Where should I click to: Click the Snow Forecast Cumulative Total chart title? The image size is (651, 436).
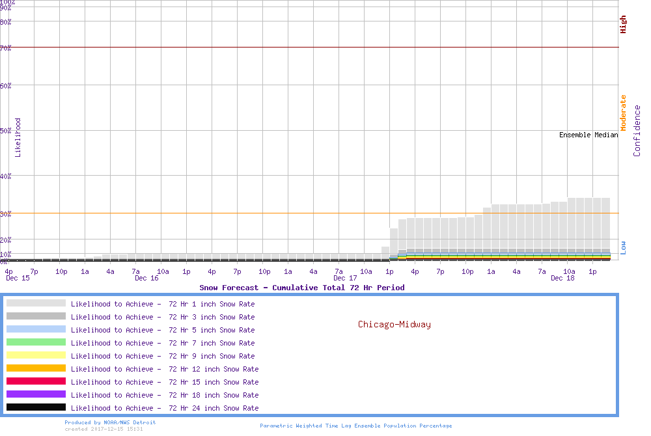tap(301, 288)
